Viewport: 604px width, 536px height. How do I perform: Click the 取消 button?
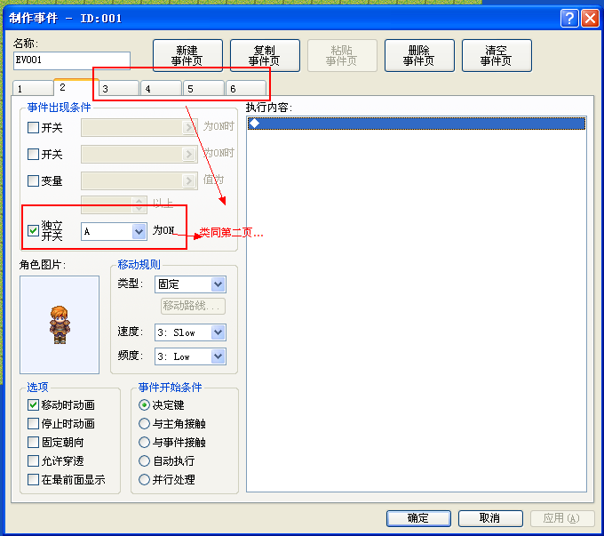490,518
